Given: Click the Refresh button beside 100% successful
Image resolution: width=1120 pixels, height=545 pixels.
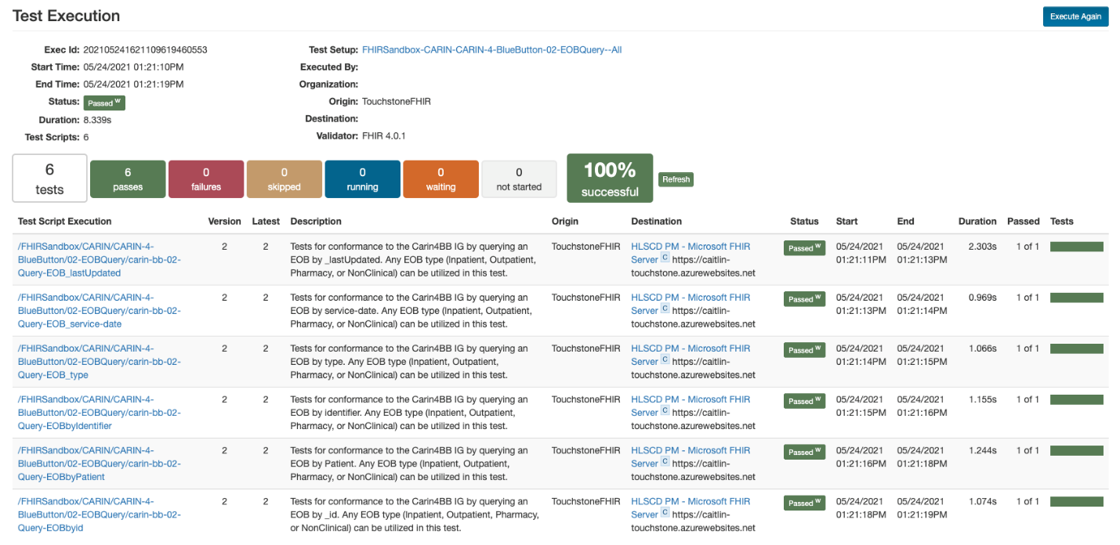Looking at the screenshot, I should (675, 179).
